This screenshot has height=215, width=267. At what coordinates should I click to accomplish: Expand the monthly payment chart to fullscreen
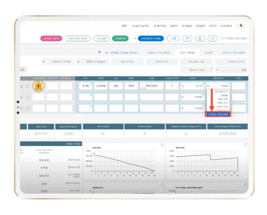tap(245, 145)
